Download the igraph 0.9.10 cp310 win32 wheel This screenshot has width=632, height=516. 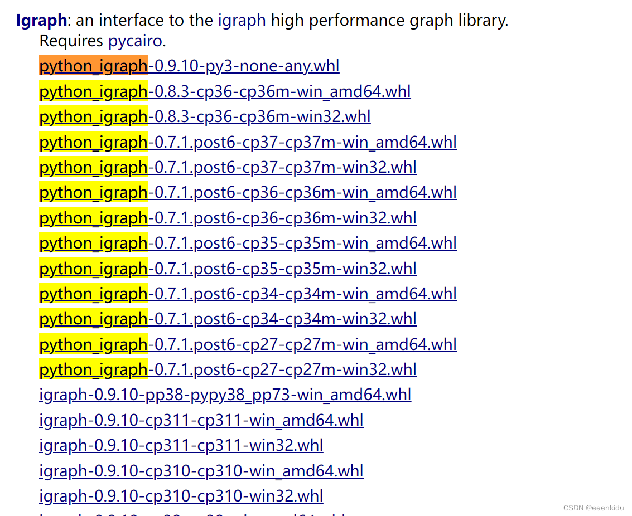pyautogui.click(x=181, y=496)
